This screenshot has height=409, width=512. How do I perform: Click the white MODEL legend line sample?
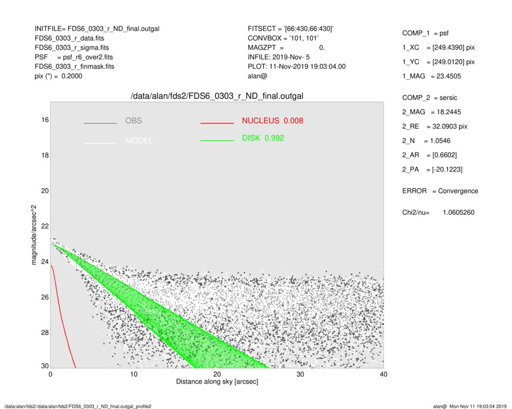tap(100, 143)
